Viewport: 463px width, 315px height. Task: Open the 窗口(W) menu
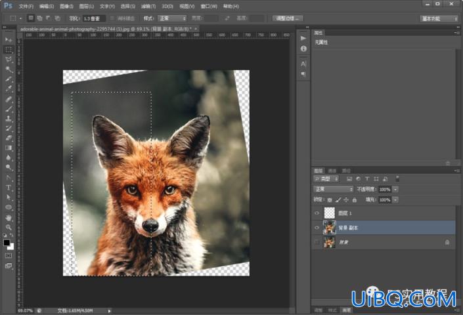pos(209,6)
